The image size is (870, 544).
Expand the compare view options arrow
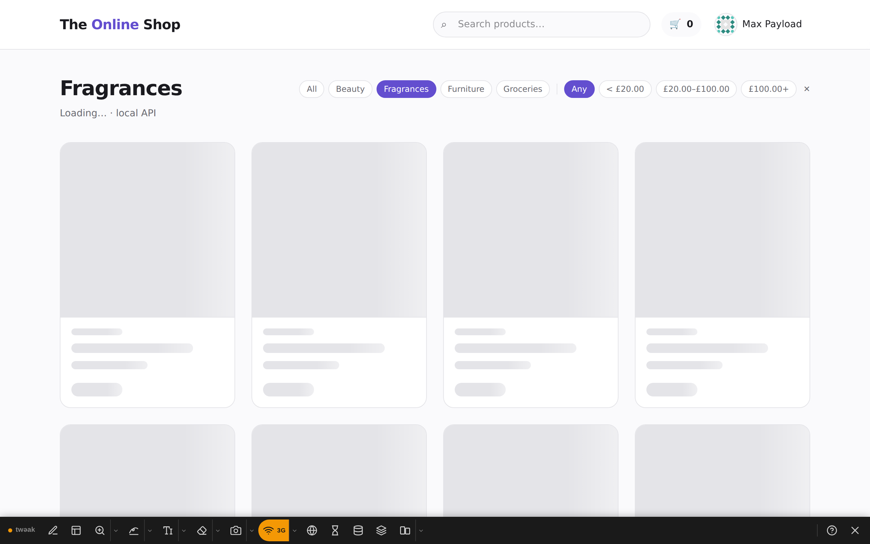(x=421, y=531)
